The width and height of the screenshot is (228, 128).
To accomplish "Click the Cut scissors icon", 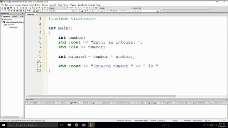I will pos(21,8).
